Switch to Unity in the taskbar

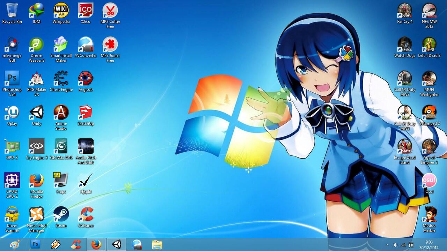coord(116,244)
